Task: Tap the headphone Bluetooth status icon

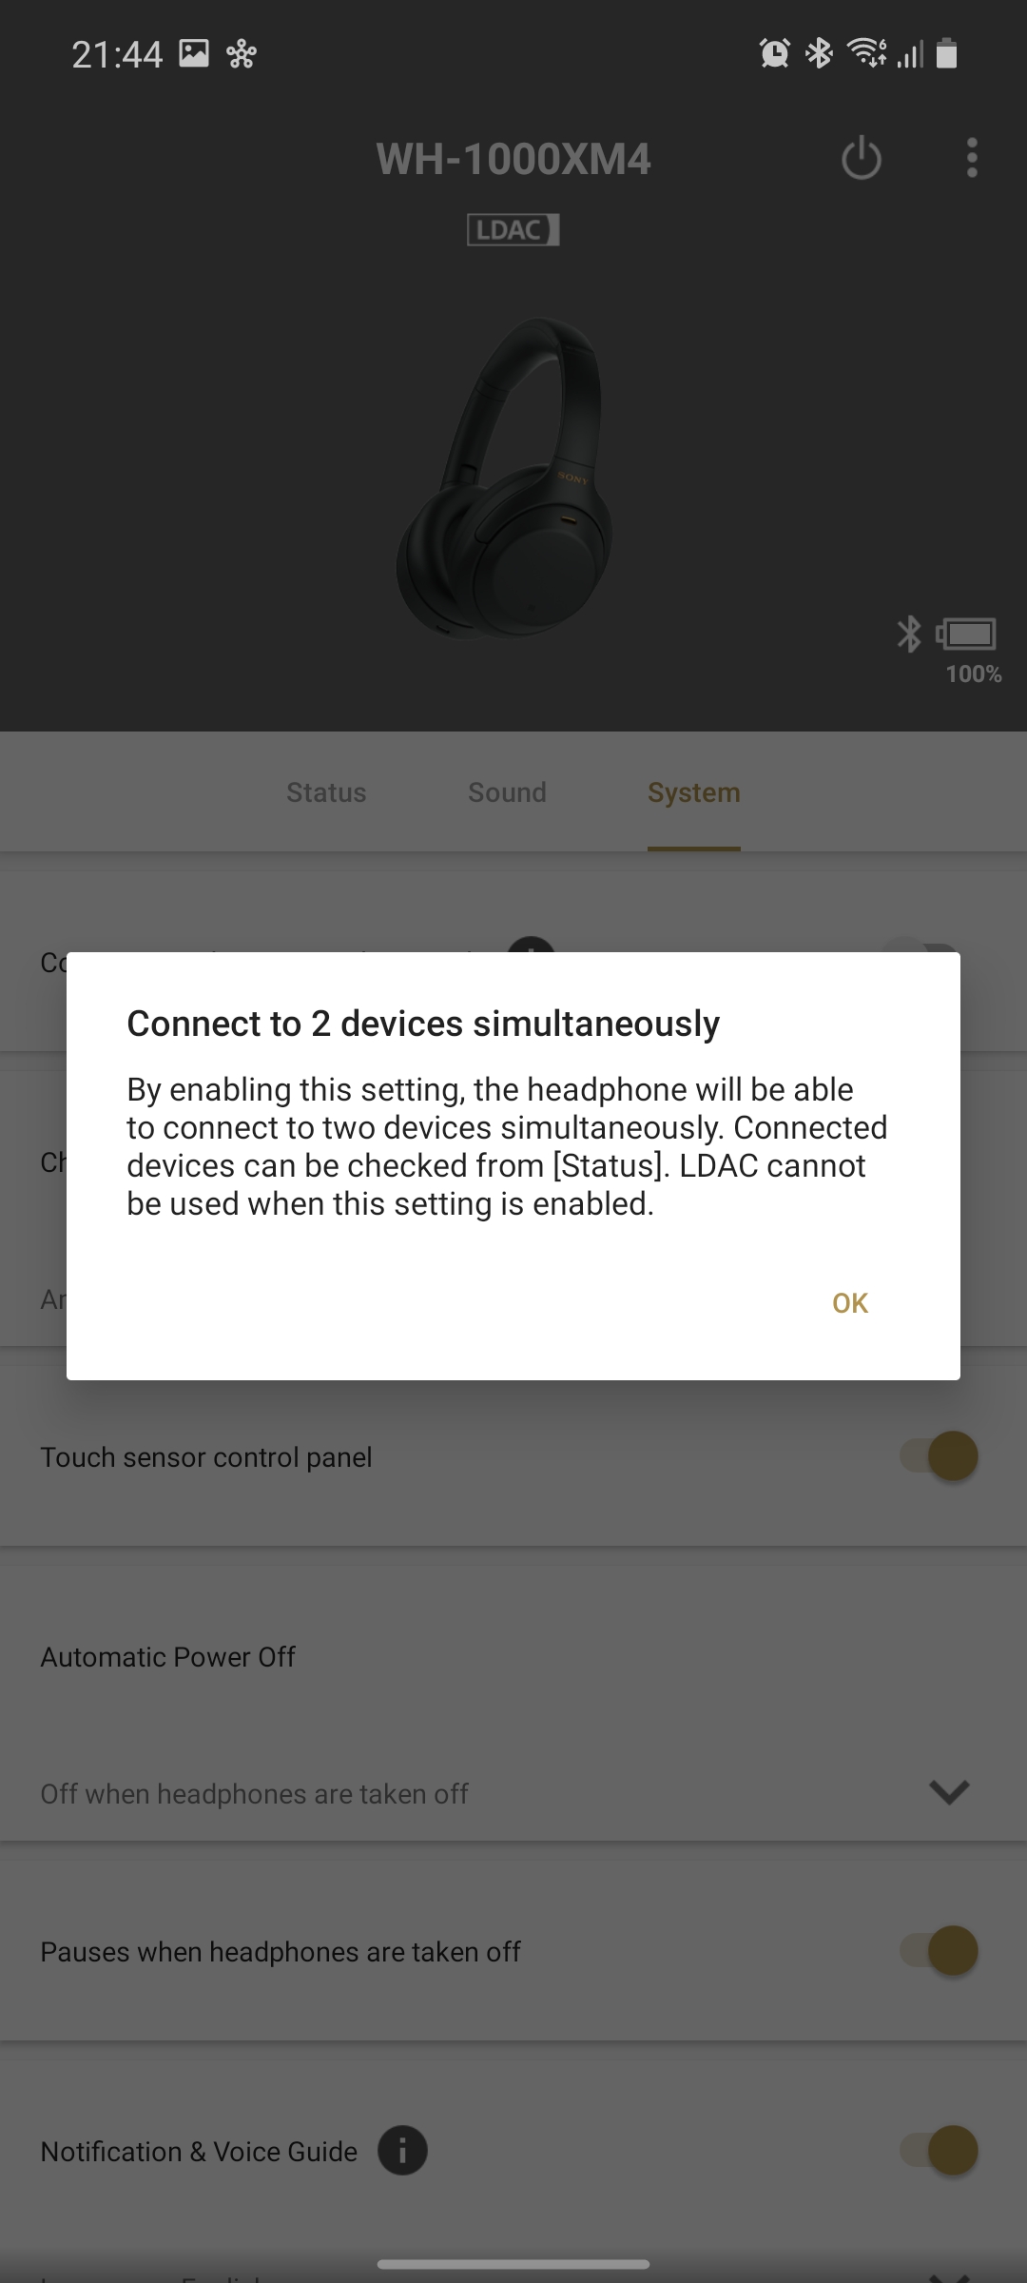Action: [909, 634]
